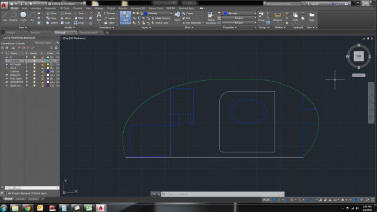Click the Group tool
Viewport: 377px width, 212px height.
[x=261, y=16]
